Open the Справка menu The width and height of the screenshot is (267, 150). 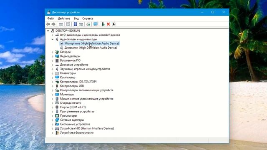(x=88, y=18)
